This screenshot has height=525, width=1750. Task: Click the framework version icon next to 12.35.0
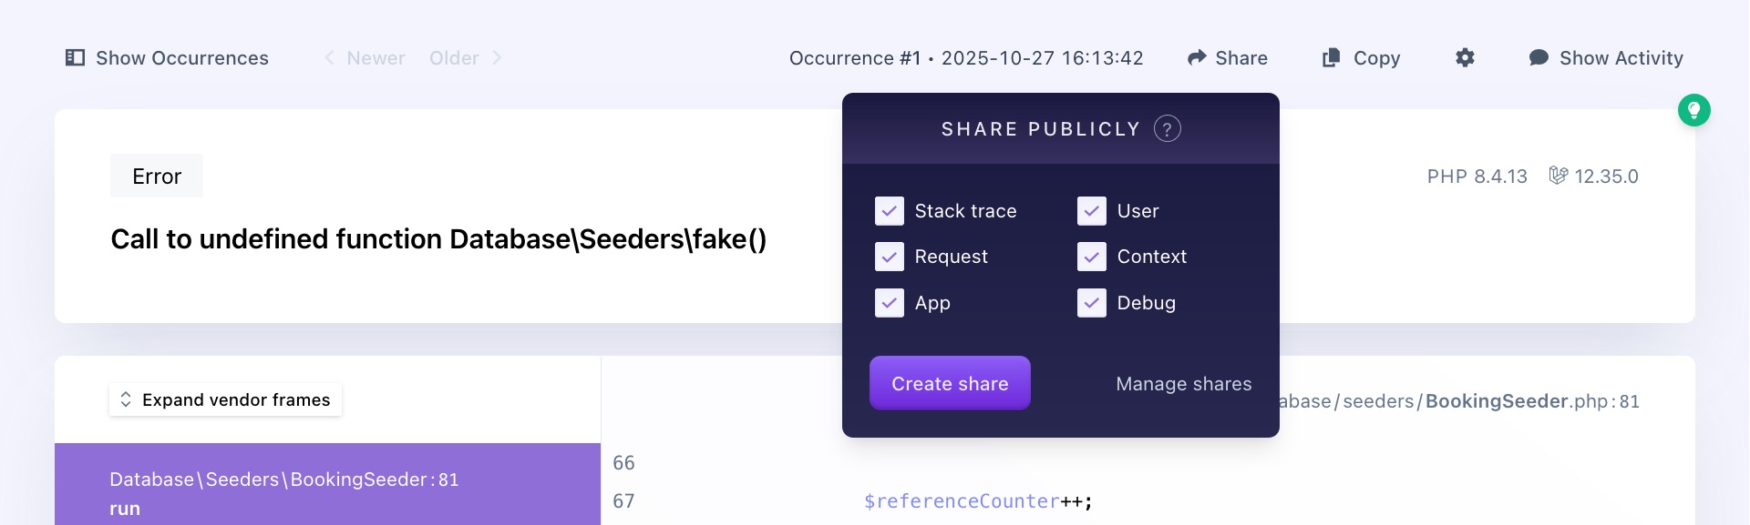(1557, 176)
